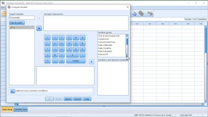Click the ampersand AND keypad button
The height and width of the screenshot is (117, 208).
click(55, 55)
